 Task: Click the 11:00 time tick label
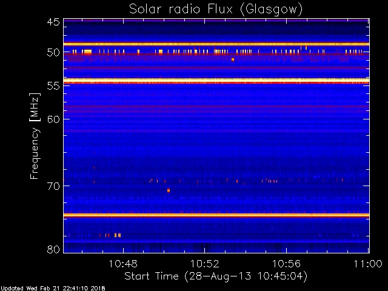[368, 264]
